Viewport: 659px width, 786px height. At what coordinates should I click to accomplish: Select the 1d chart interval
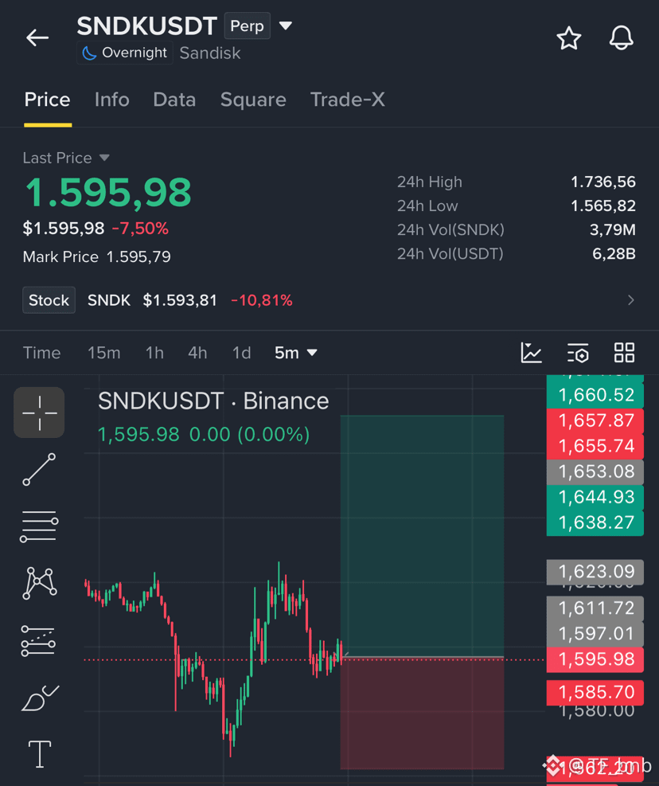[241, 353]
